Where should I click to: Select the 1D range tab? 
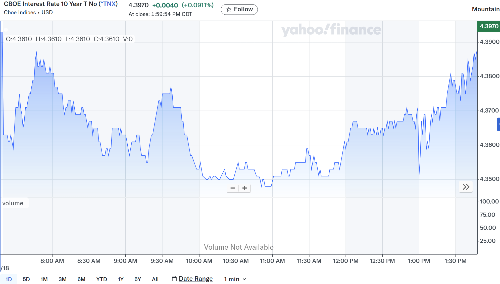(x=9, y=279)
